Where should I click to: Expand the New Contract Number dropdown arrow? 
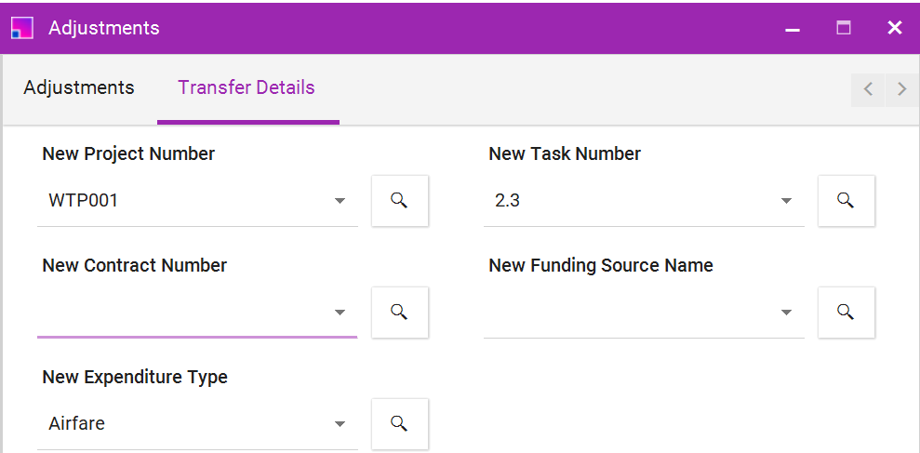click(340, 313)
